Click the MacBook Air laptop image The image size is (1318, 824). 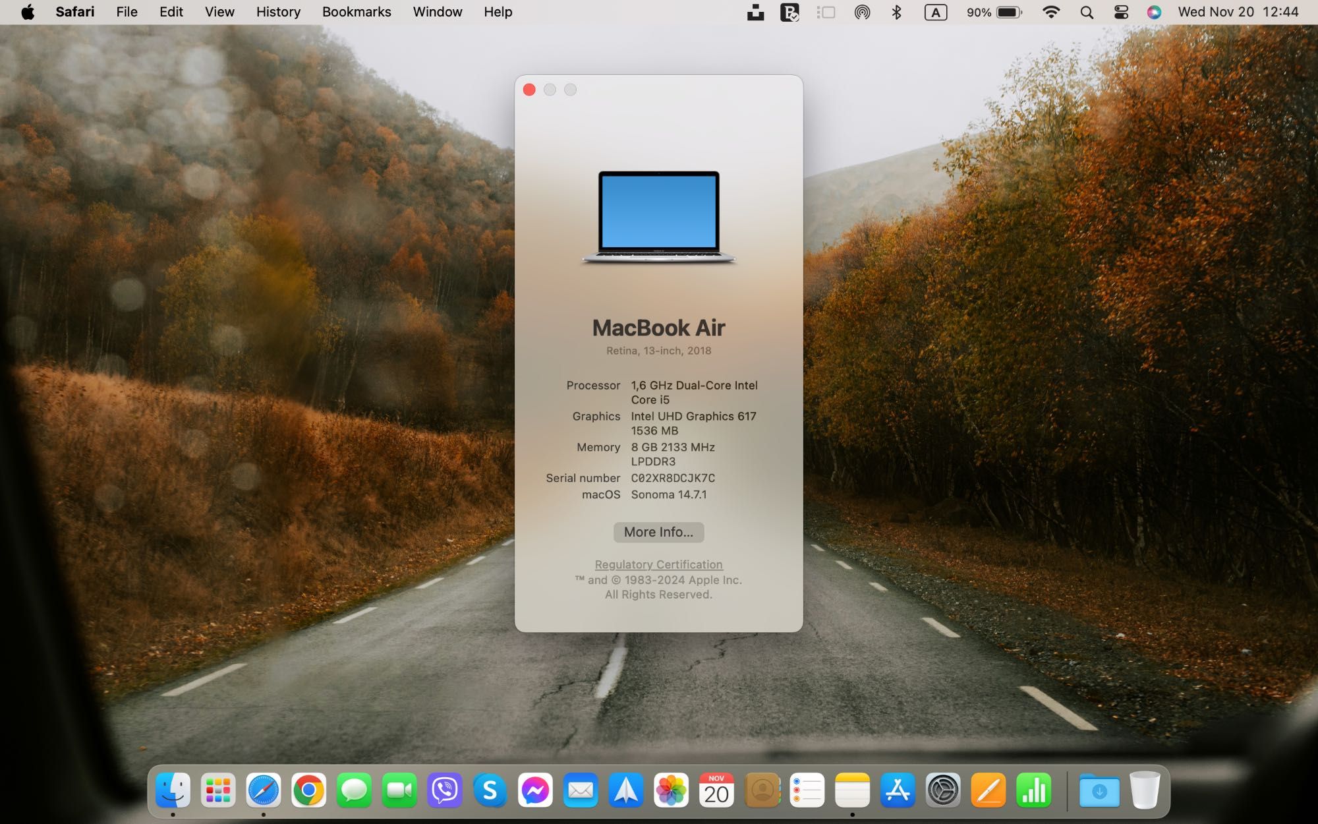pos(658,218)
